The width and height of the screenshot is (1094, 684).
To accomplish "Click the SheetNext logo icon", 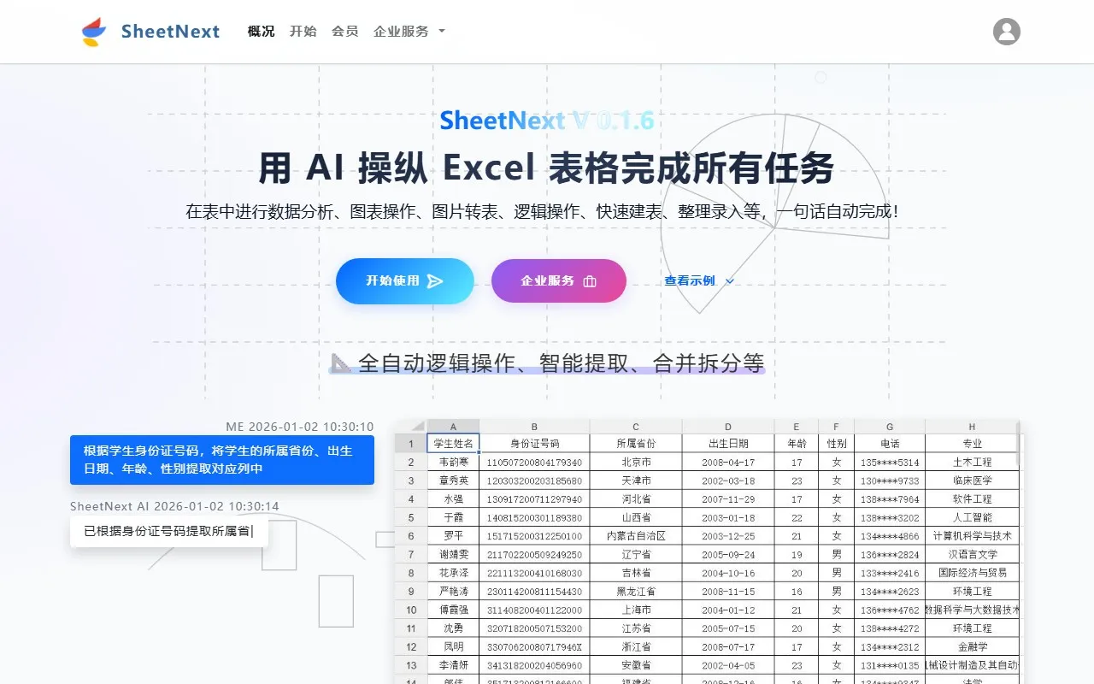I will pyautogui.click(x=93, y=31).
